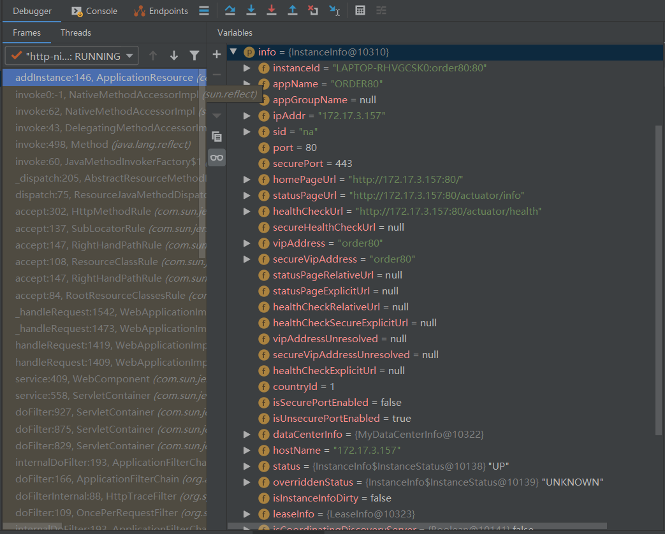Toggle the show watches glasses icon
665x534 pixels.
(217, 157)
